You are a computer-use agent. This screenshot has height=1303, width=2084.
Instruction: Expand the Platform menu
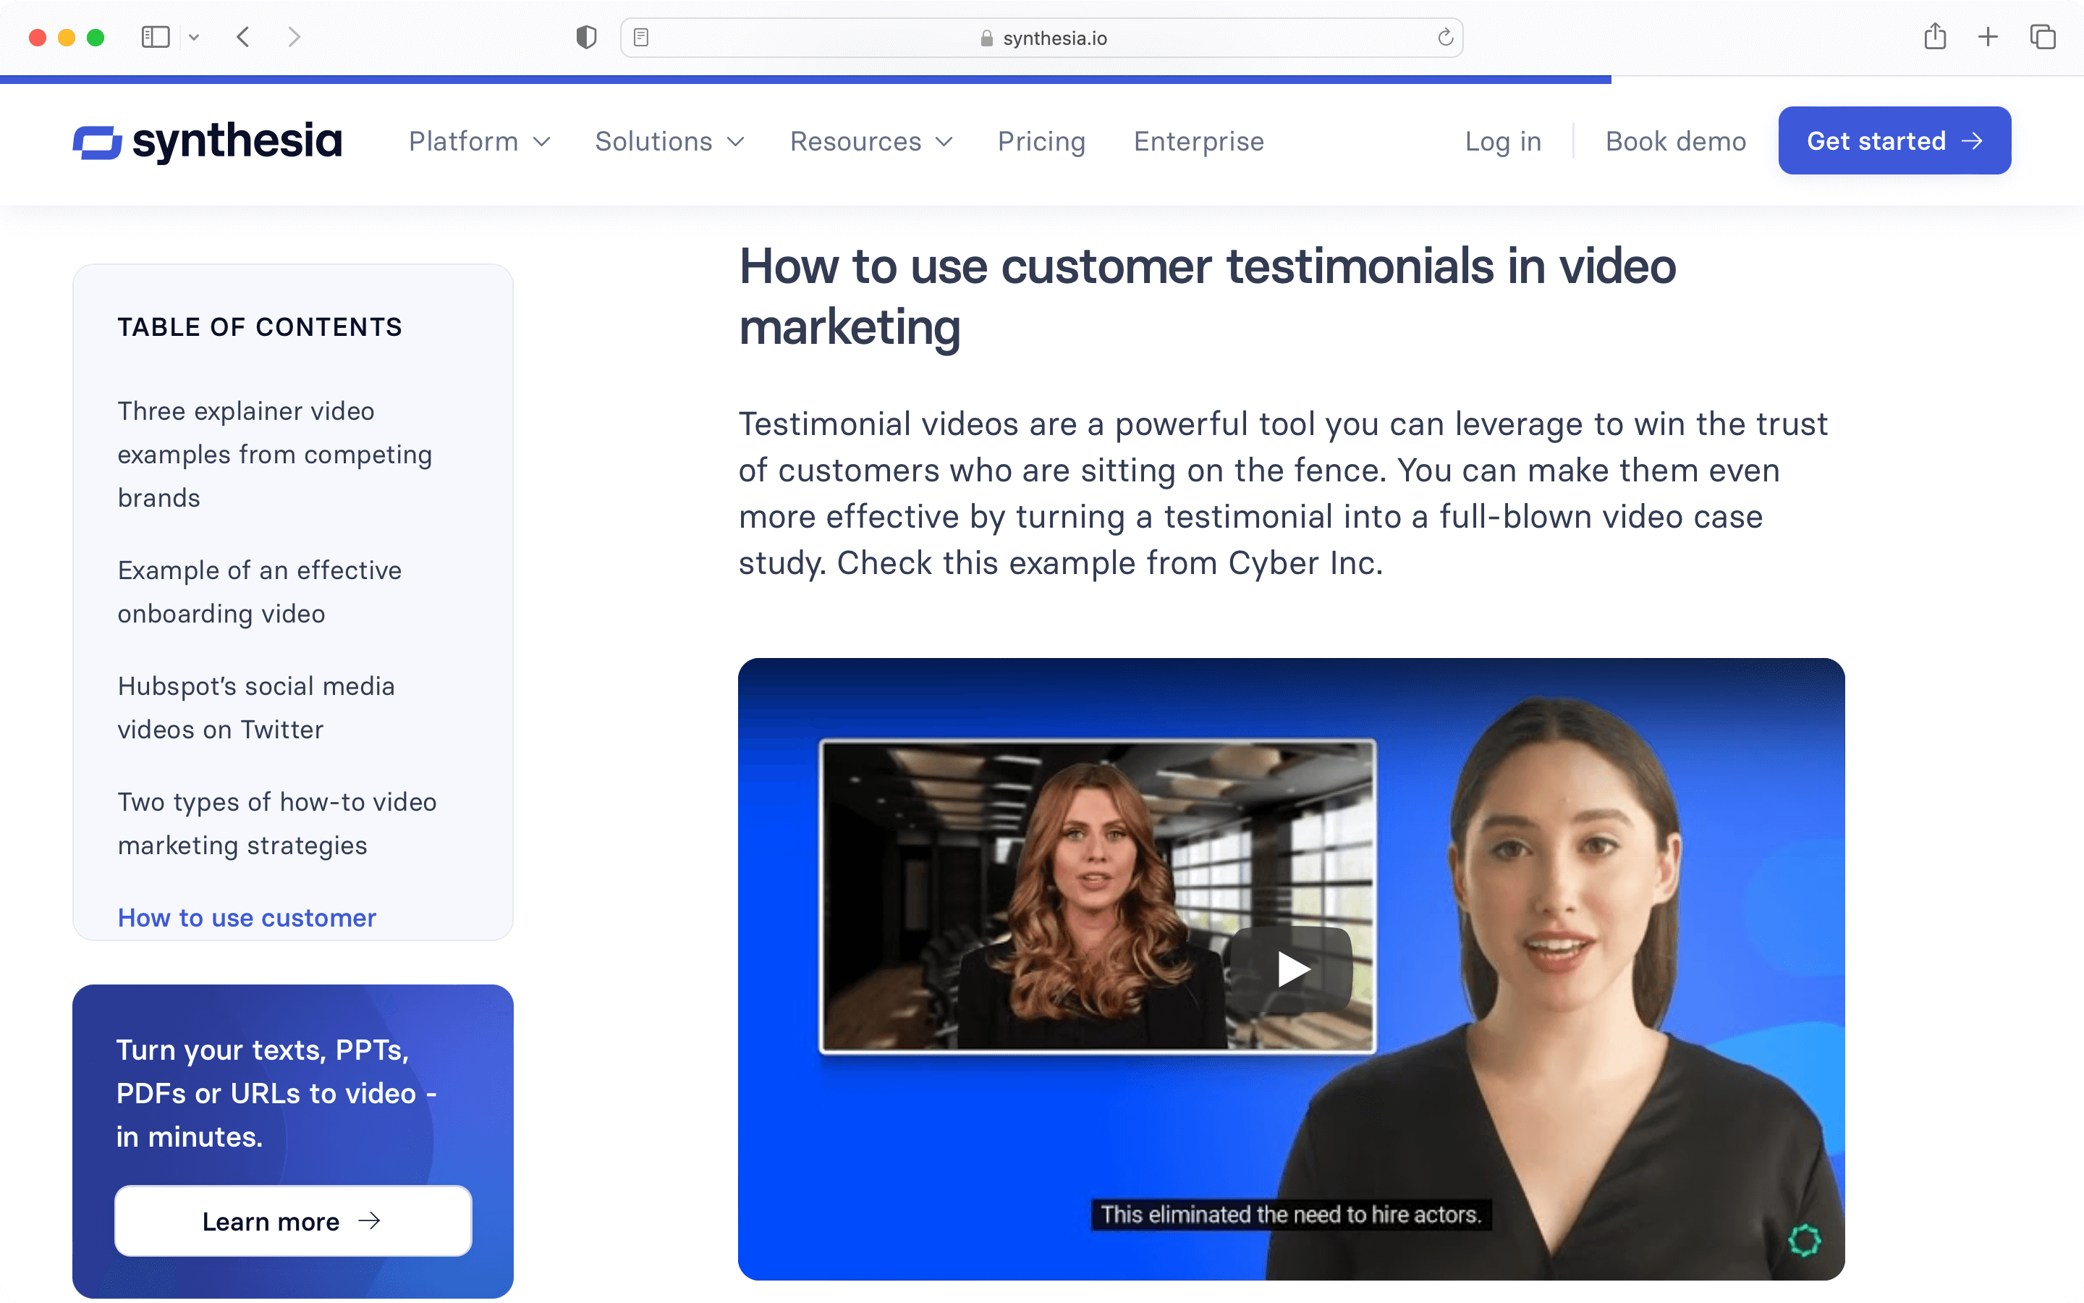tap(479, 140)
